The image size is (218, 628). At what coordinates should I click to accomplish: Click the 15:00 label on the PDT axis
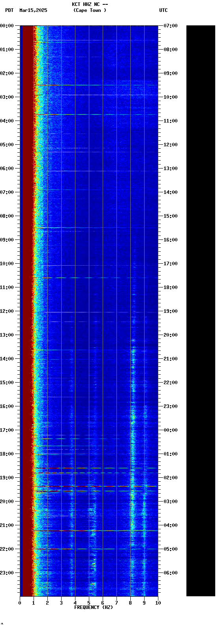coord(7,383)
